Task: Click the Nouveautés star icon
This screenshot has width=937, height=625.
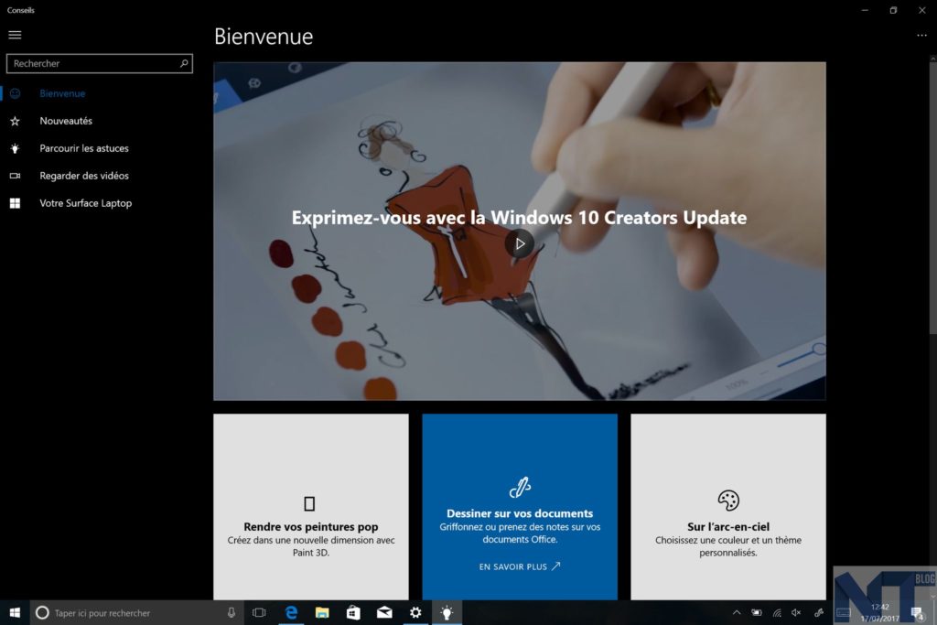Action: 15,121
